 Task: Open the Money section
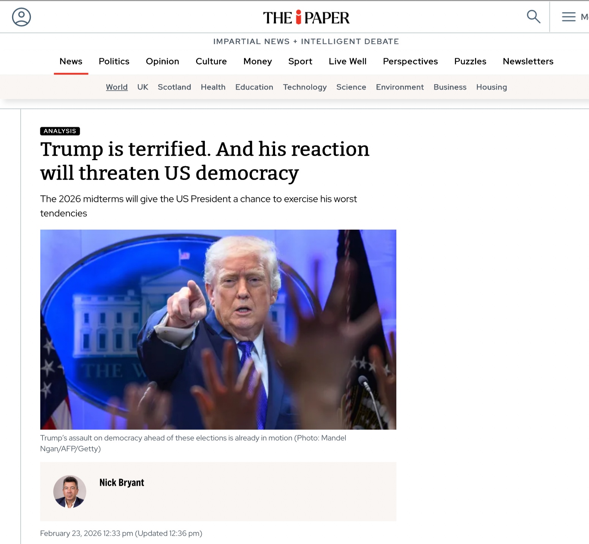point(258,61)
